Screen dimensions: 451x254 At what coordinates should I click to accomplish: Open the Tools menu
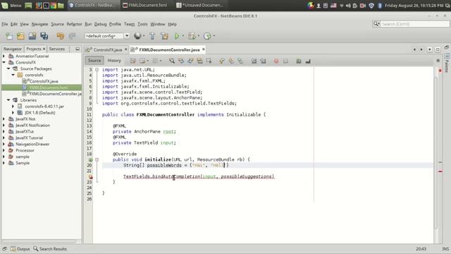tap(142, 24)
